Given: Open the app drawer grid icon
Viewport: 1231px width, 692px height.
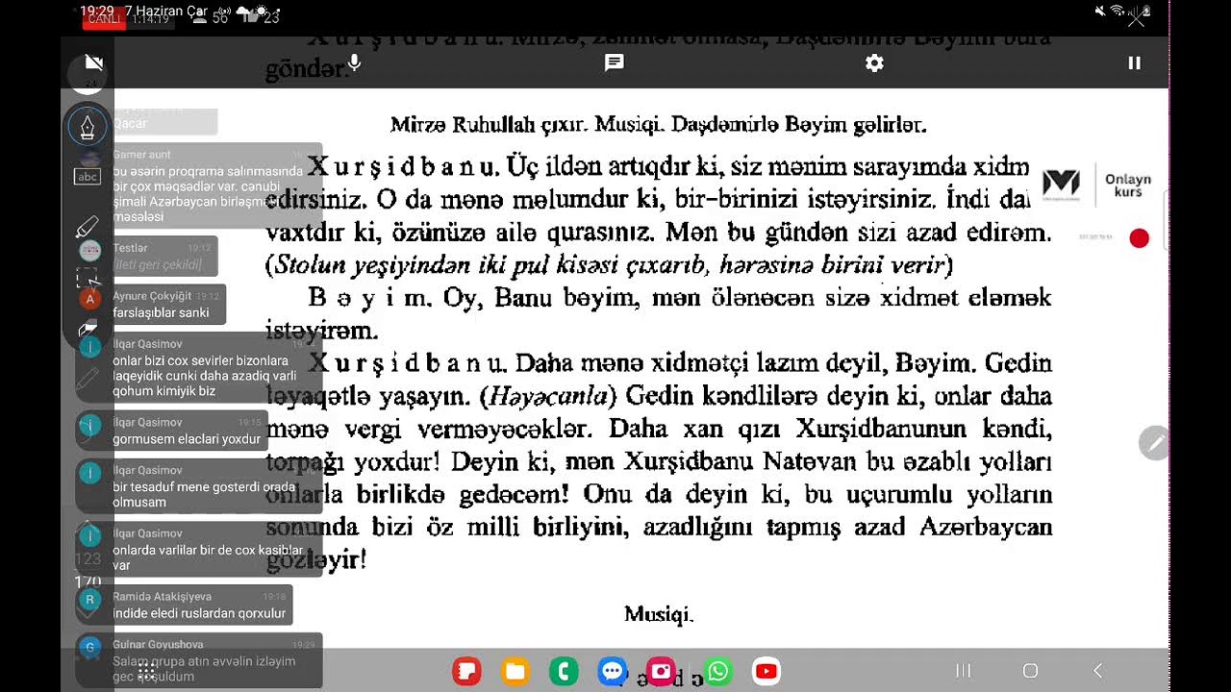Looking at the screenshot, I should click(146, 672).
